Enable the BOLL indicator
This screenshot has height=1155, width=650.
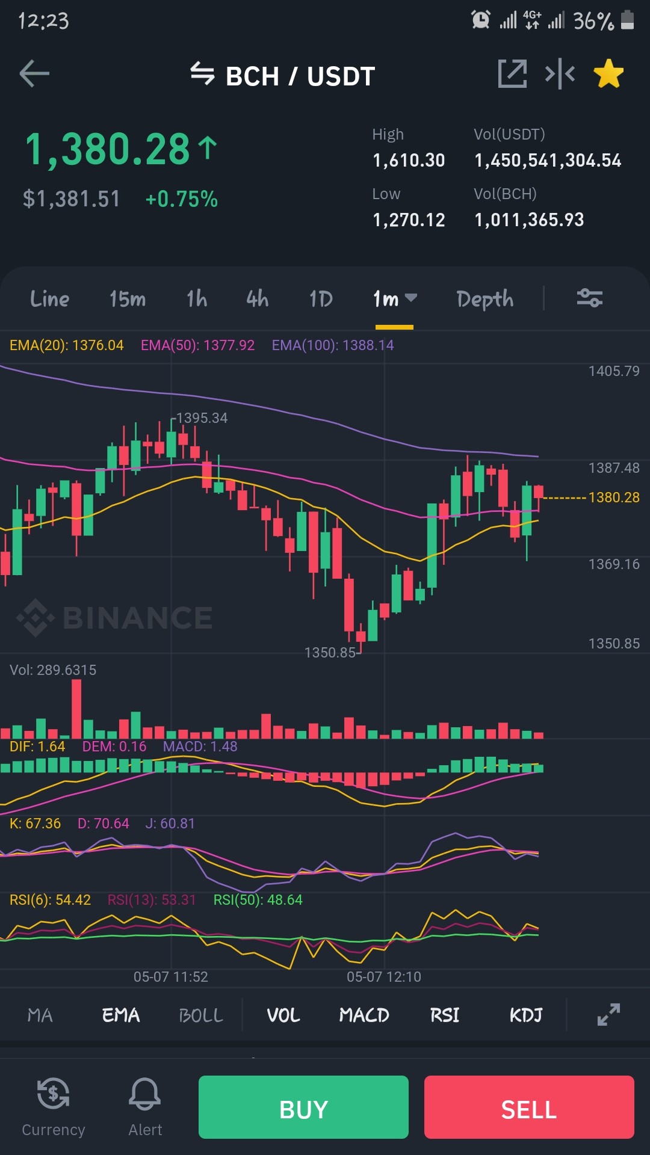pos(201,1015)
